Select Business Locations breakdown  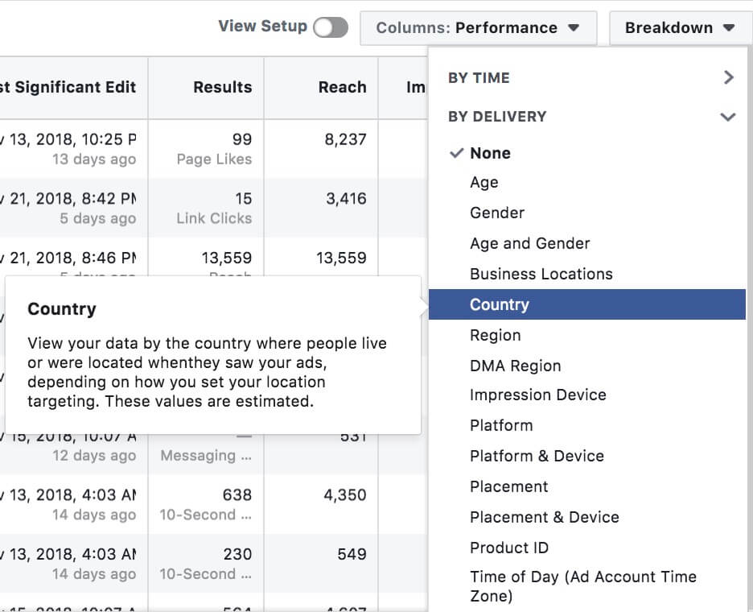[x=541, y=274]
